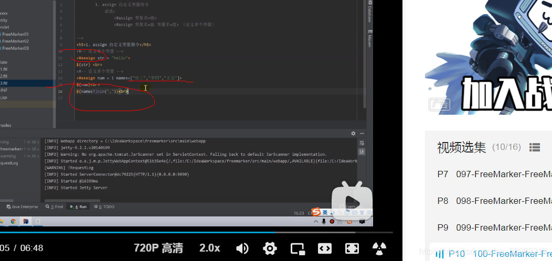Image resolution: width=552 pixels, height=261 pixels.
Task: Open the Database side tab in IDEA
Action: (x=369, y=12)
